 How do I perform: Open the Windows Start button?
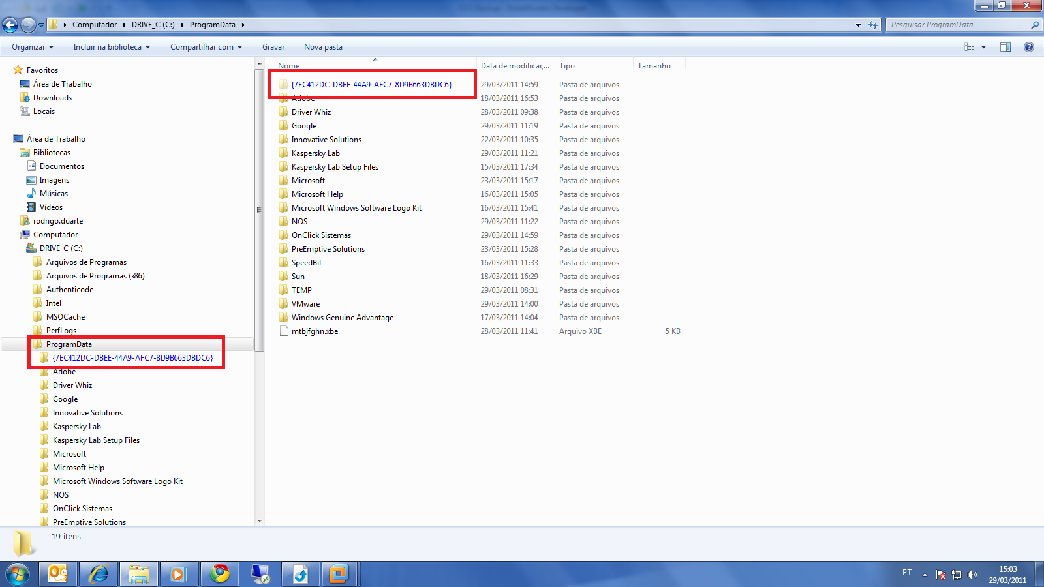[18, 574]
